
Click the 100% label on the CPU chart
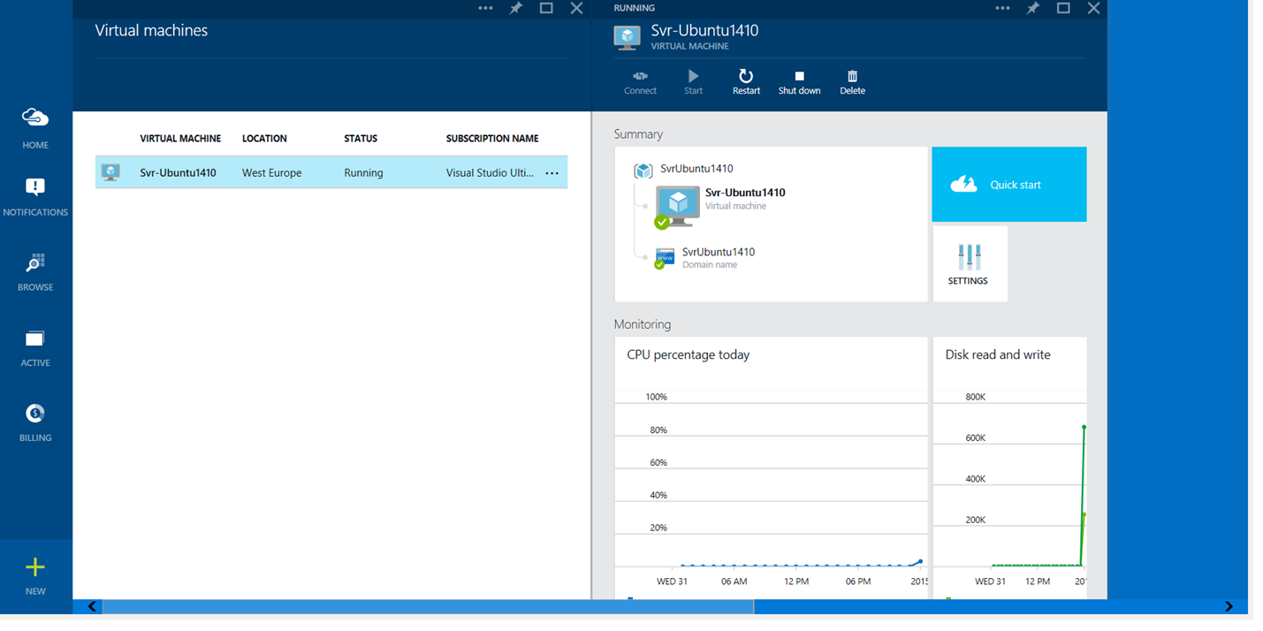657,397
